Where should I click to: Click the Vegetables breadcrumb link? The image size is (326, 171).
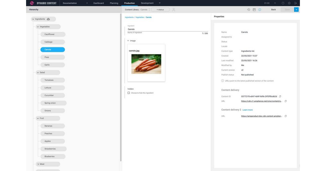coord(140,17)
